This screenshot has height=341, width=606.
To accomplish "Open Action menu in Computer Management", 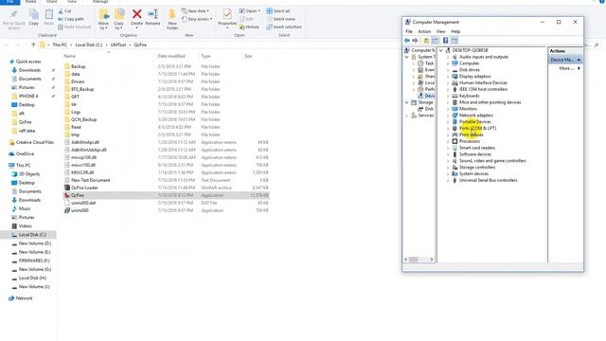I will [x=424, y=31].
